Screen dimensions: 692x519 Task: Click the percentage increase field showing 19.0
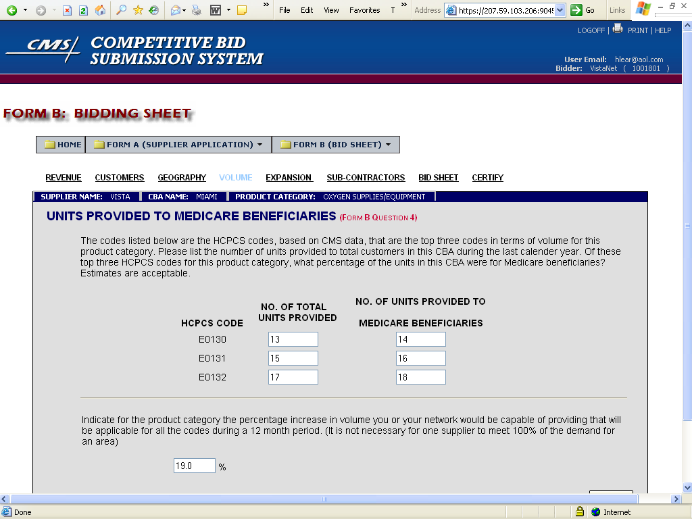pyautogui.click(x=194, y=466)
